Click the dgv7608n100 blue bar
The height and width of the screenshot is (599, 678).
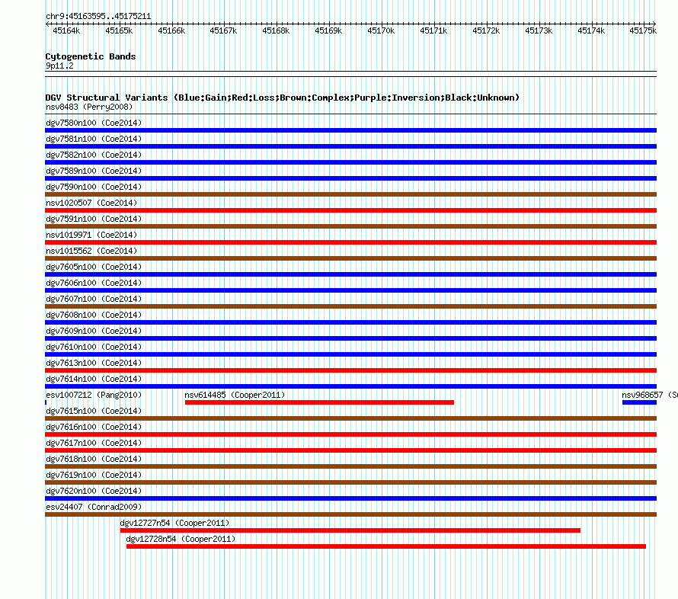pos(350,322)
